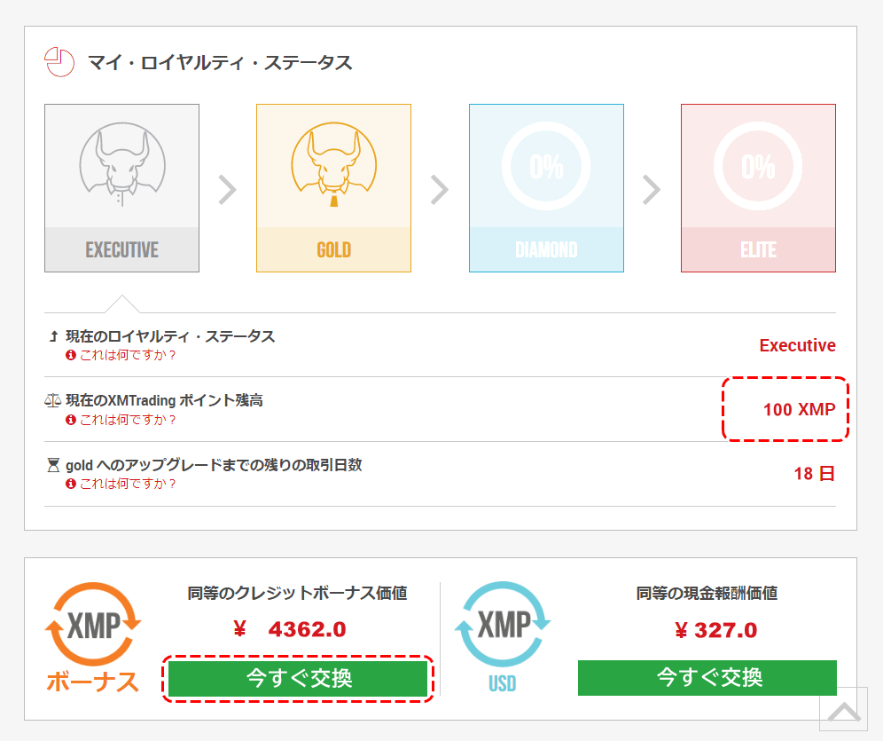Screen dimensions: 883x741
Task: Click the scroll-to-top arrow button
Action: [844, 709]
